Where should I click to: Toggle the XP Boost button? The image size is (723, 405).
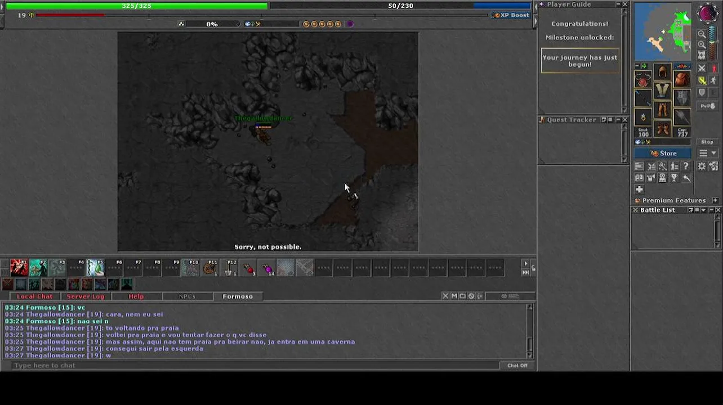[x=511, y=15]
